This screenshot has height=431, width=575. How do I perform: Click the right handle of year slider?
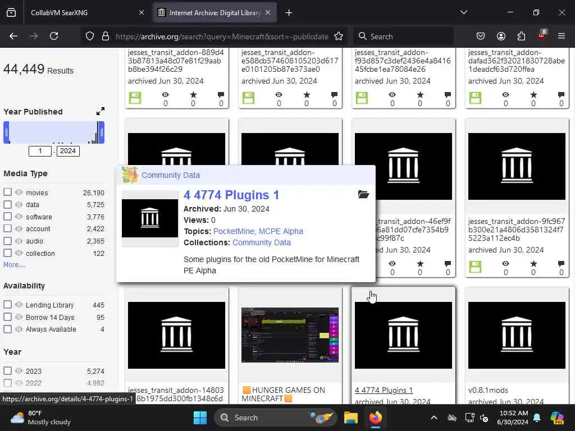click(x=102, y=132)
